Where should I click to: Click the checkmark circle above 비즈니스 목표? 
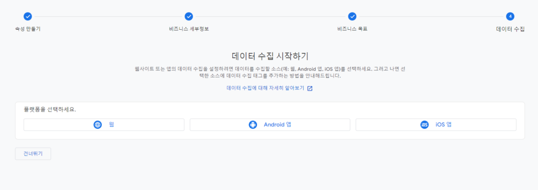[352, 16]
